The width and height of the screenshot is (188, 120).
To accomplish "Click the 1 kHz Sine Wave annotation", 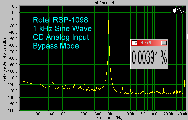I will coord(62,29).
